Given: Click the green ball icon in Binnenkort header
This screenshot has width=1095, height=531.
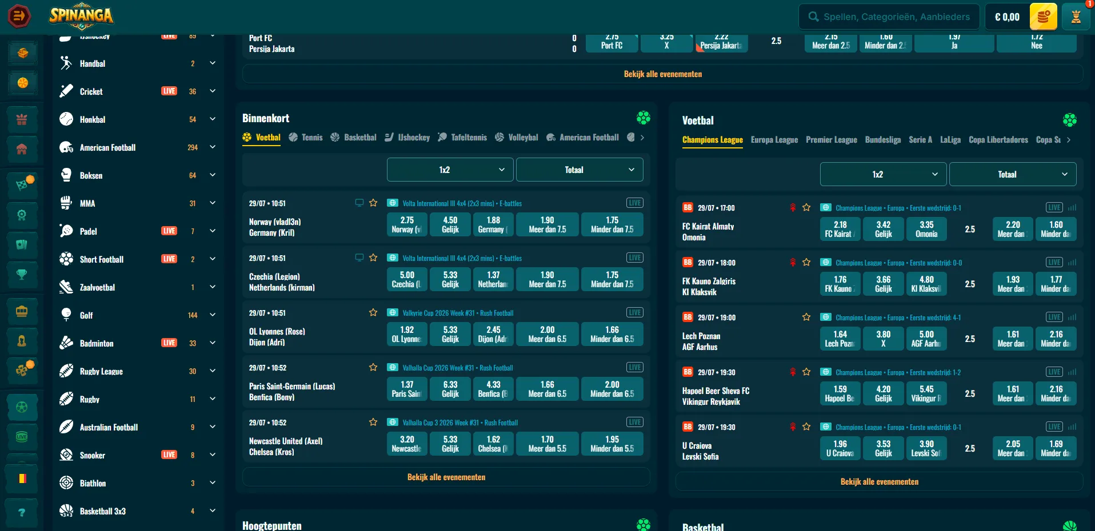Looking at the screenshot, I should click(x=644, y=118).
